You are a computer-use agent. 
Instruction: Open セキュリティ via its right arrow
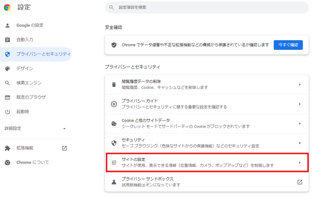coord(300,143)
